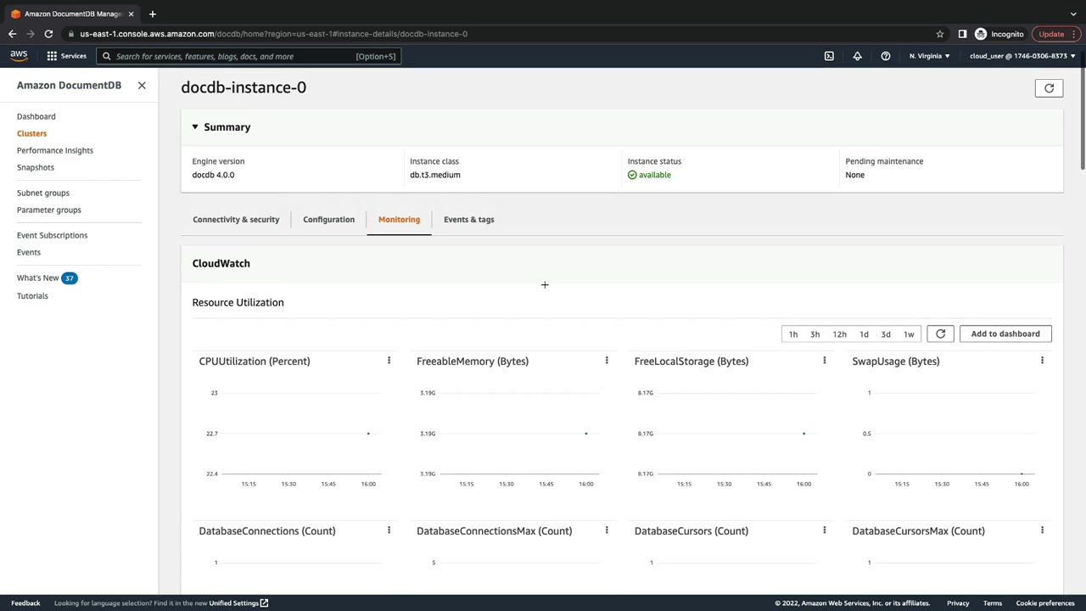Set the time range to 1w
1086x611 pixels.
point(909,334)
